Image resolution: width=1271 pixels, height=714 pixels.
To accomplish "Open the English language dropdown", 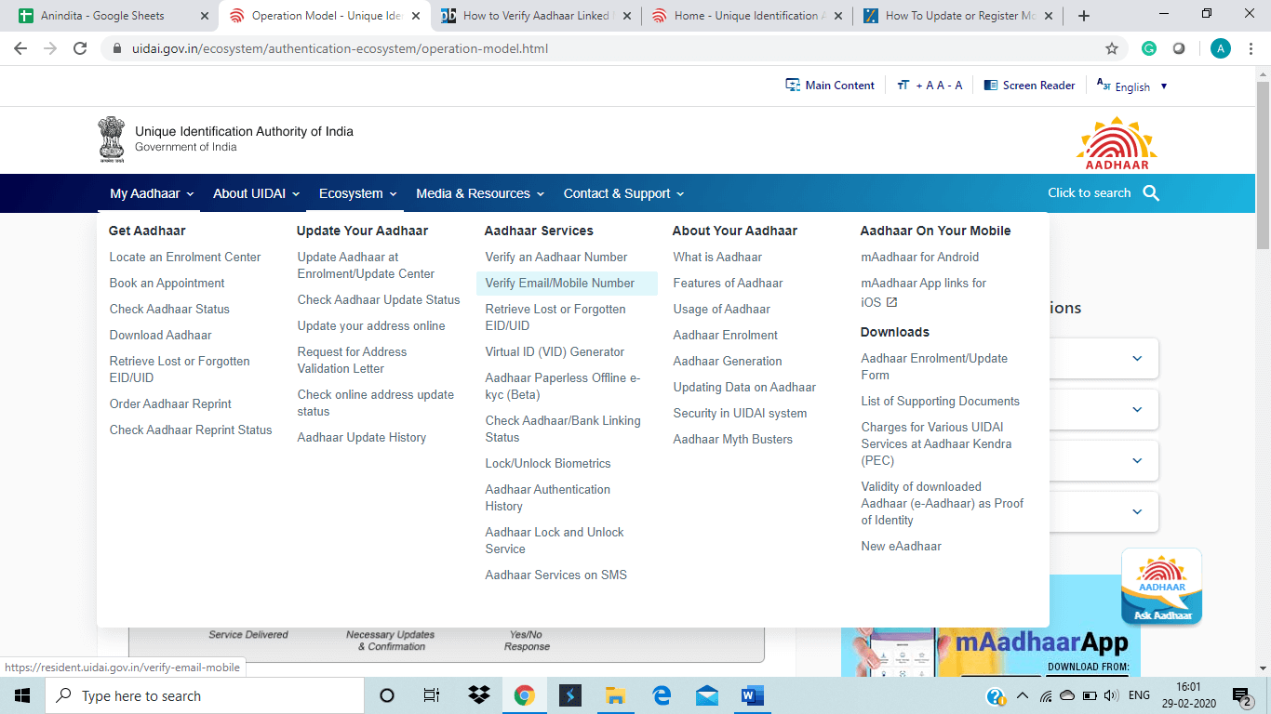I will (x=1132, y=86).
